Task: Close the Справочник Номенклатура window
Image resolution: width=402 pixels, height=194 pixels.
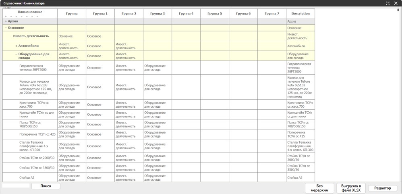Action: [396, 3]
